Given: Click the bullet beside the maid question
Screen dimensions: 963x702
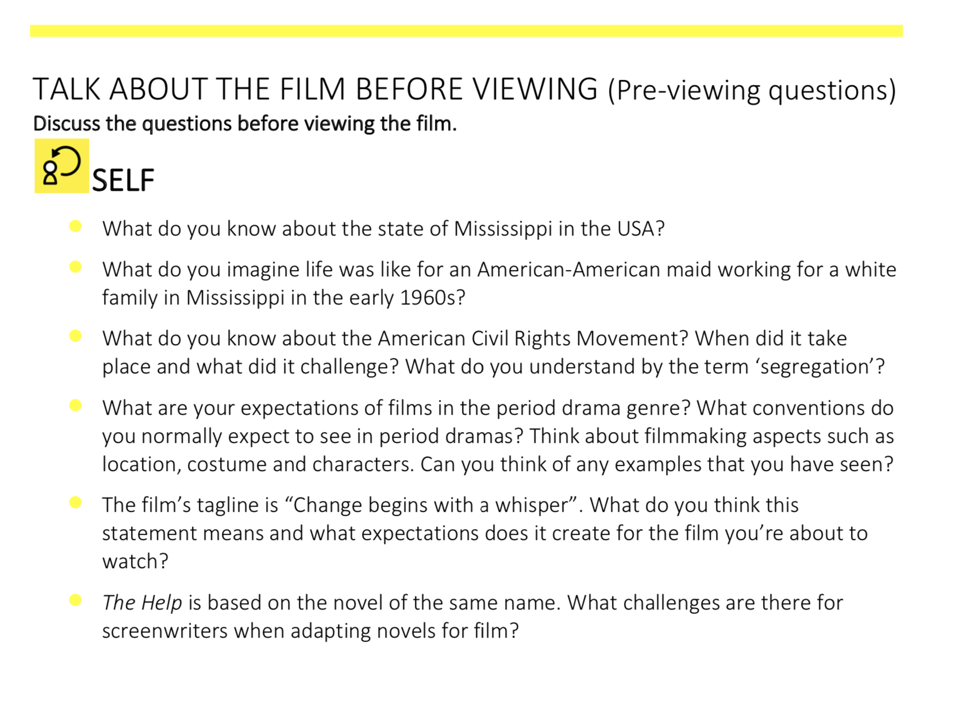Looking at the screenshot, I should pos(75,267).
